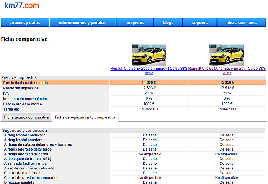Navigate to the 'seguros' section
Screen dimensions: 268x184
200,23
